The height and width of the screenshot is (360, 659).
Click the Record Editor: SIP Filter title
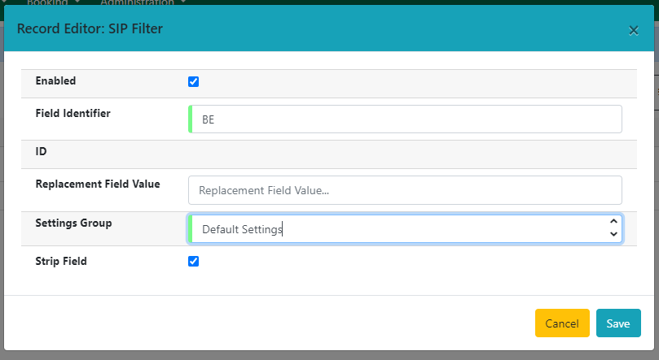(90, 30)
